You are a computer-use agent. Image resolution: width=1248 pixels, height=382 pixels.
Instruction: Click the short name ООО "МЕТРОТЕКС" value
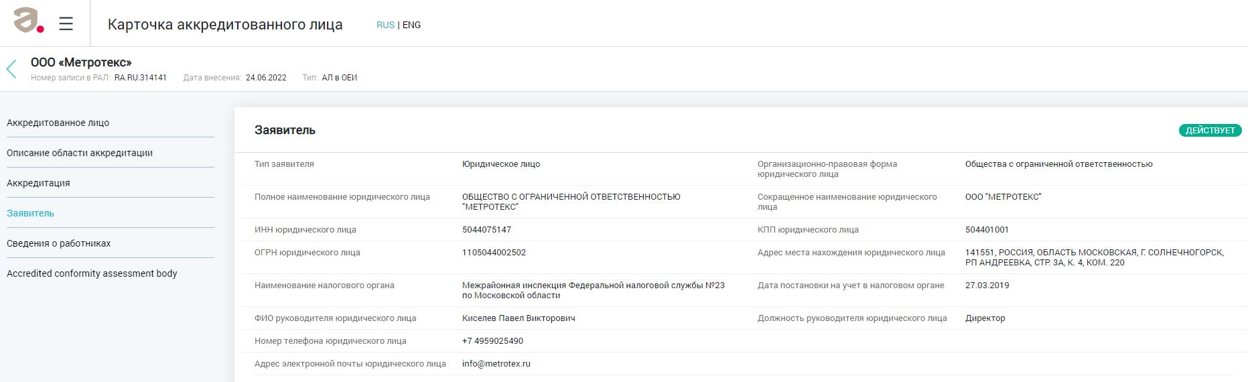click(x=1003, y=197)
